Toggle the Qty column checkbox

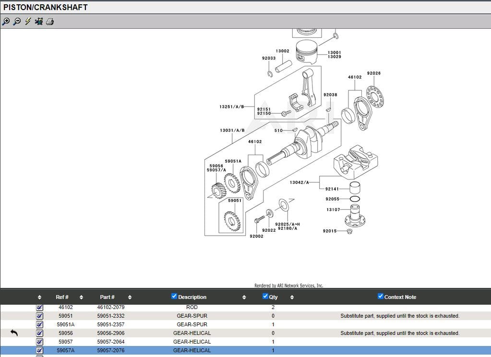[265, 297]
